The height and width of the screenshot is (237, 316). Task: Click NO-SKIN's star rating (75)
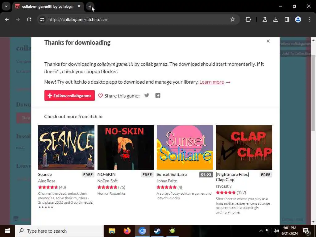[111, 187]
